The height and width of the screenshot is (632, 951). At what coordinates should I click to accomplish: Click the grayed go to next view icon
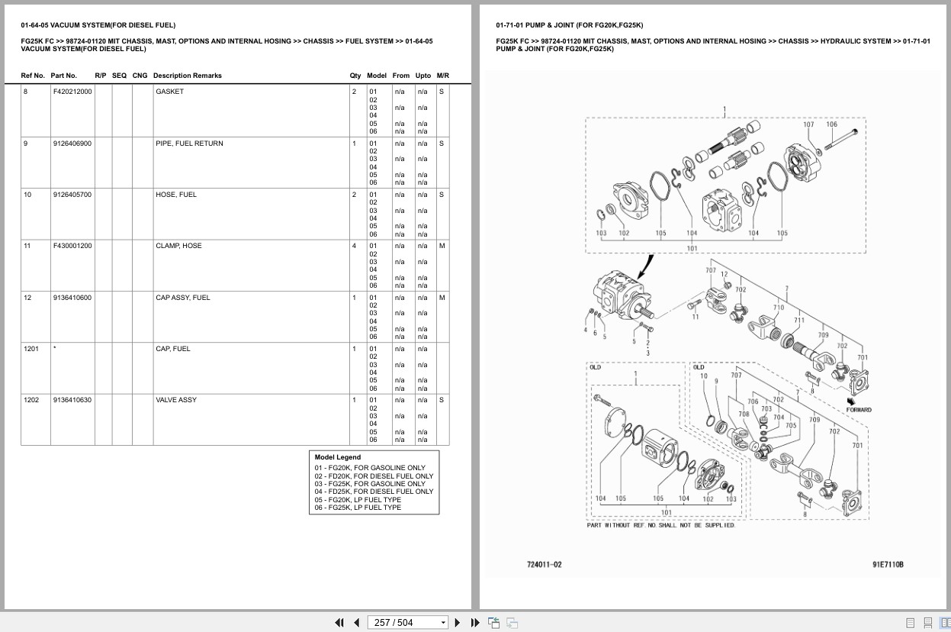[512, 623]
